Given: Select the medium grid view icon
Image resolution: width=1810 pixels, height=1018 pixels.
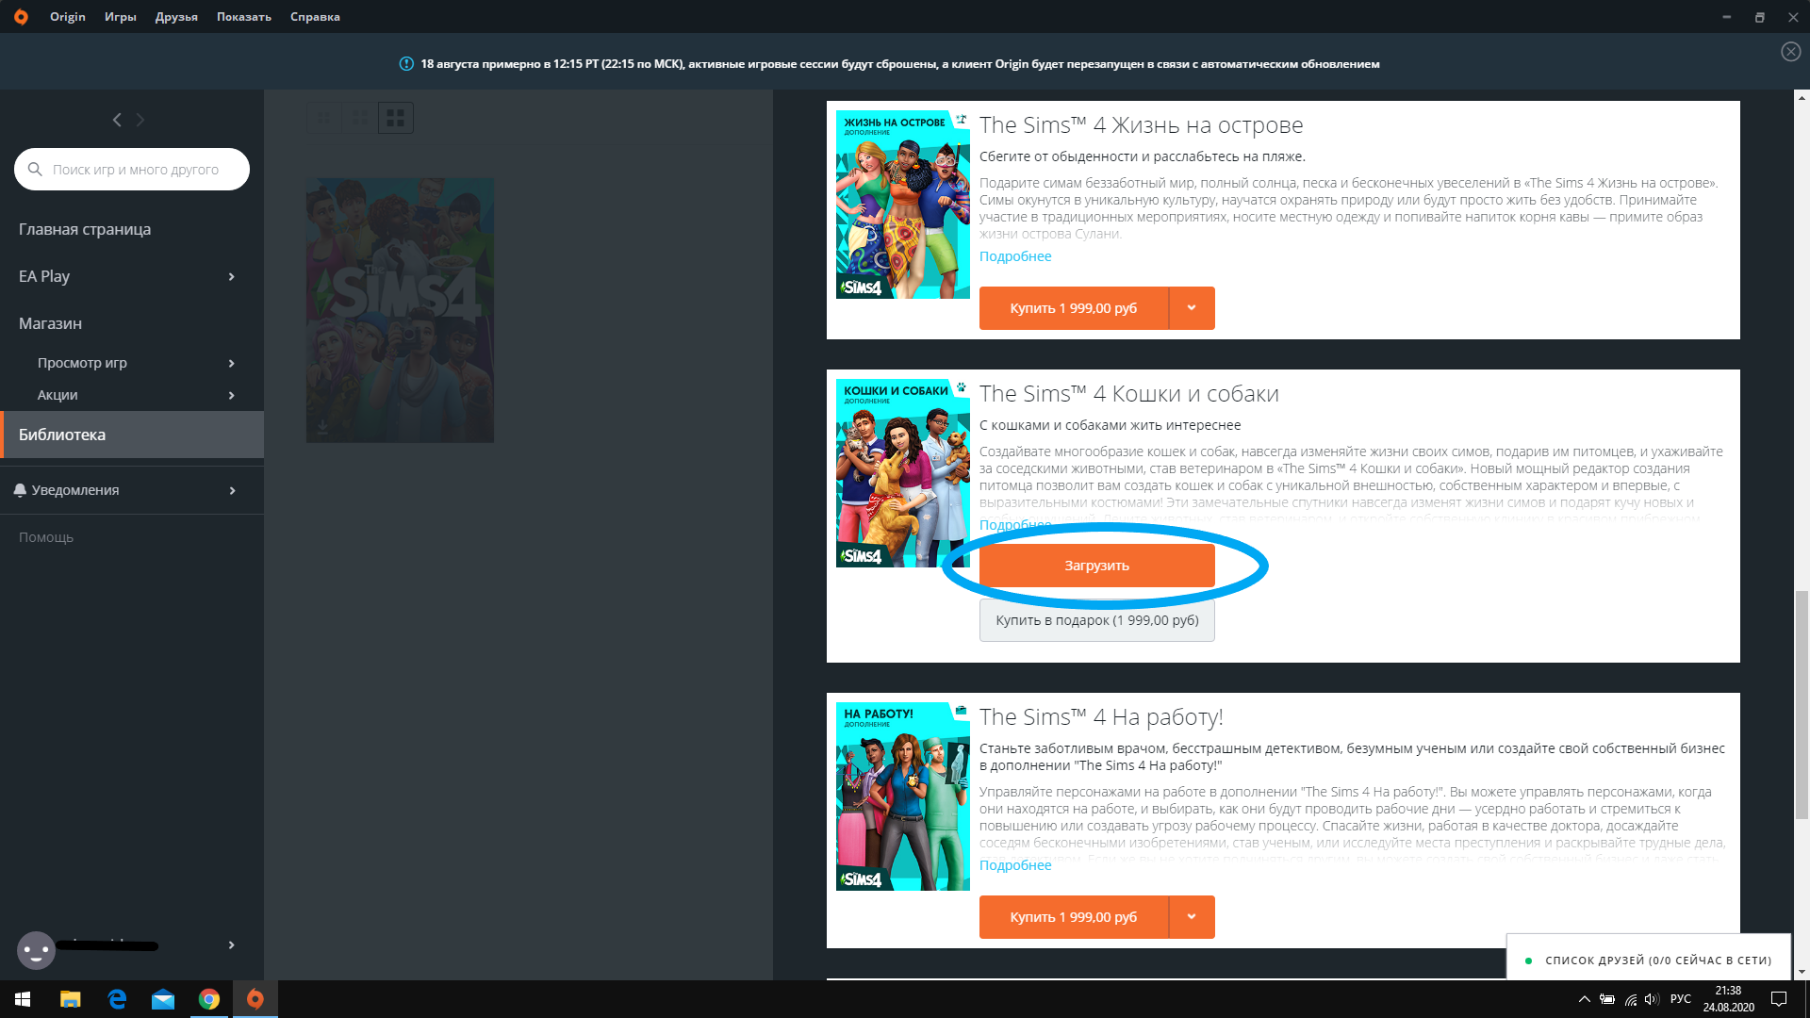Looking at the screenshot, I should [360, 118].
